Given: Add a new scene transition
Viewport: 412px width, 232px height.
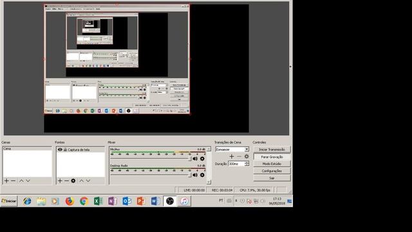Looking at the screenshot, I should click(x=232, y=157).
